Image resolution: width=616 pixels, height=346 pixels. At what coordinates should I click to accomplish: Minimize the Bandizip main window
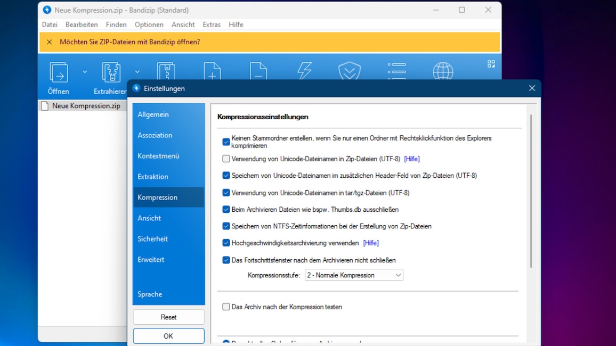(x=436, y=10)
